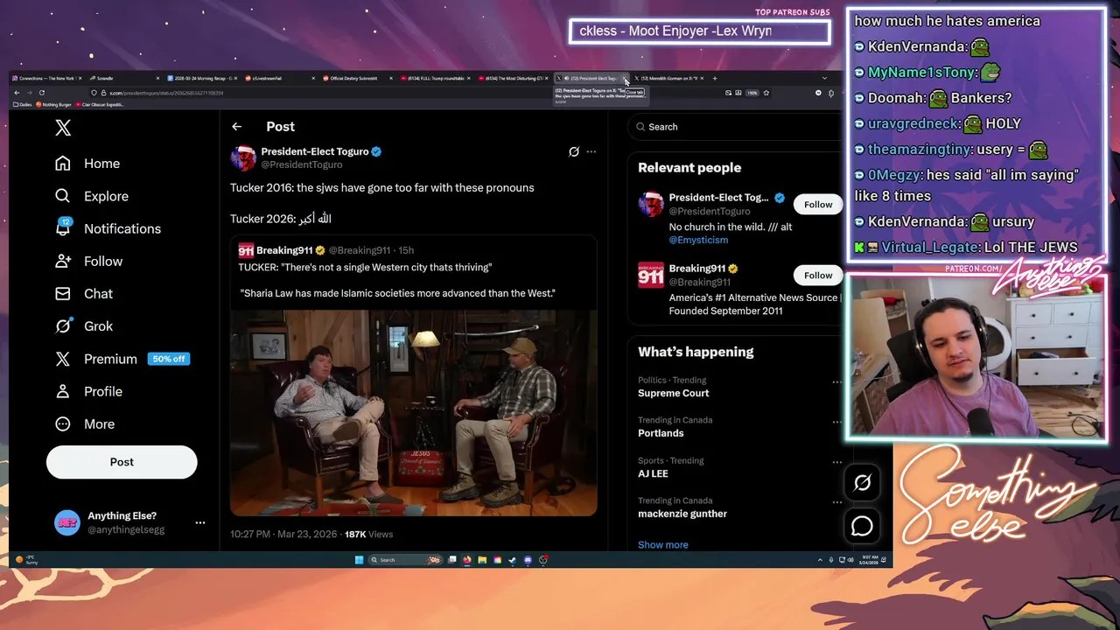Close the President-Elect Toguro tab
This screenshot has width=1120, height=630.
[x=625, y=79]
